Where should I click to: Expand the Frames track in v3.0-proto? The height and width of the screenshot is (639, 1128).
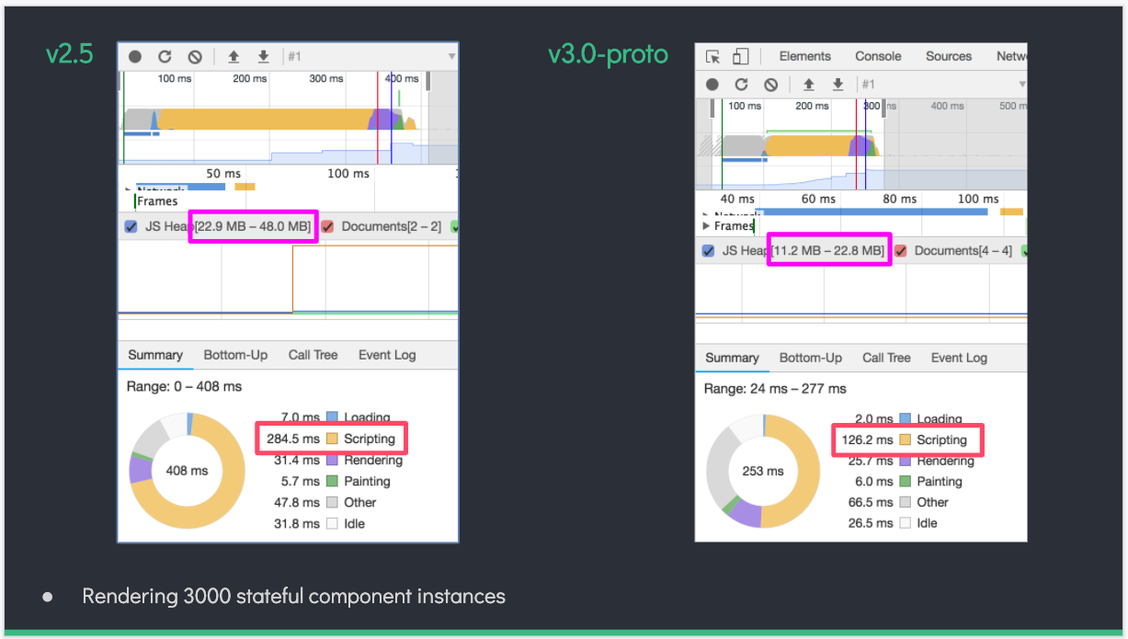click(x=706, y=225)
